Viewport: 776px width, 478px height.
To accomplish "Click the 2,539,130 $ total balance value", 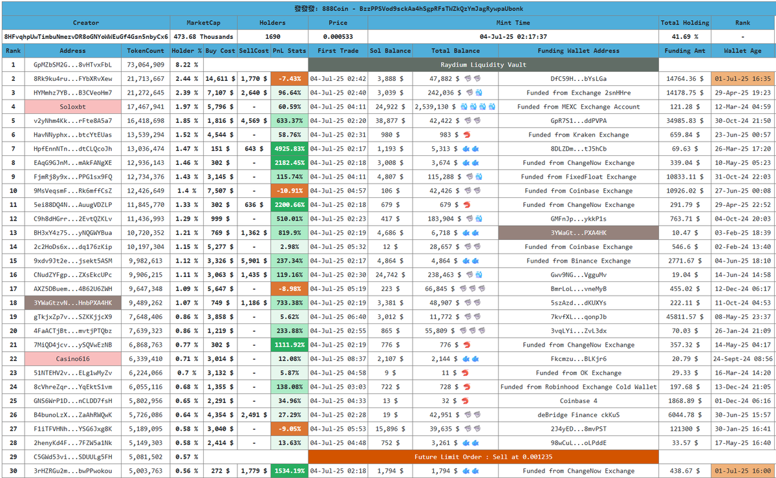I will click(436, 107).
